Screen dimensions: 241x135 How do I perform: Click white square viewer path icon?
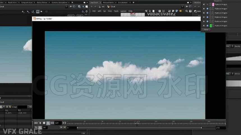pos(87,7)
